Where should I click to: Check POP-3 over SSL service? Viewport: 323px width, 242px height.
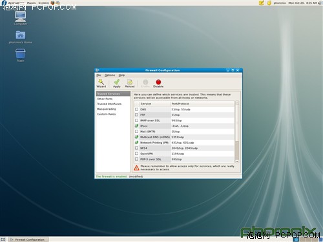pyautogui.click(x=136, y=159)
